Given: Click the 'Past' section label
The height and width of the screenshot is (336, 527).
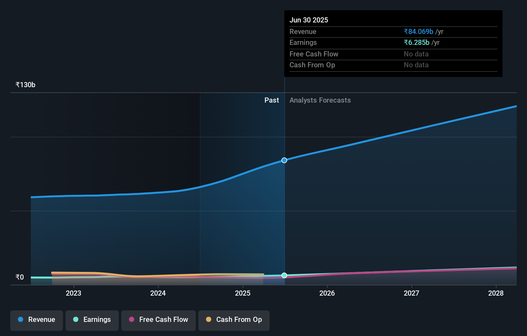Looking at the screenshot, I should click(272, 100).
